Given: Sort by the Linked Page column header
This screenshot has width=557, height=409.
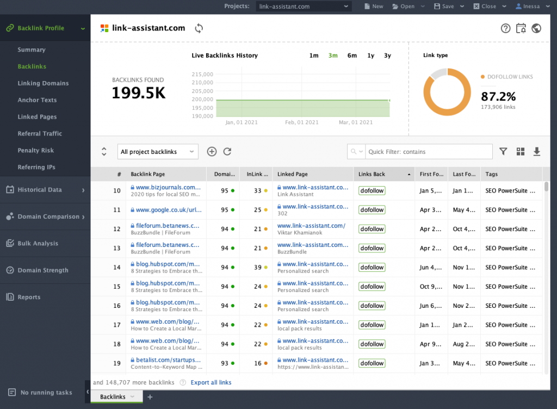Looking at the screenshot, I should pyautogui.click(x=313, y=174).
